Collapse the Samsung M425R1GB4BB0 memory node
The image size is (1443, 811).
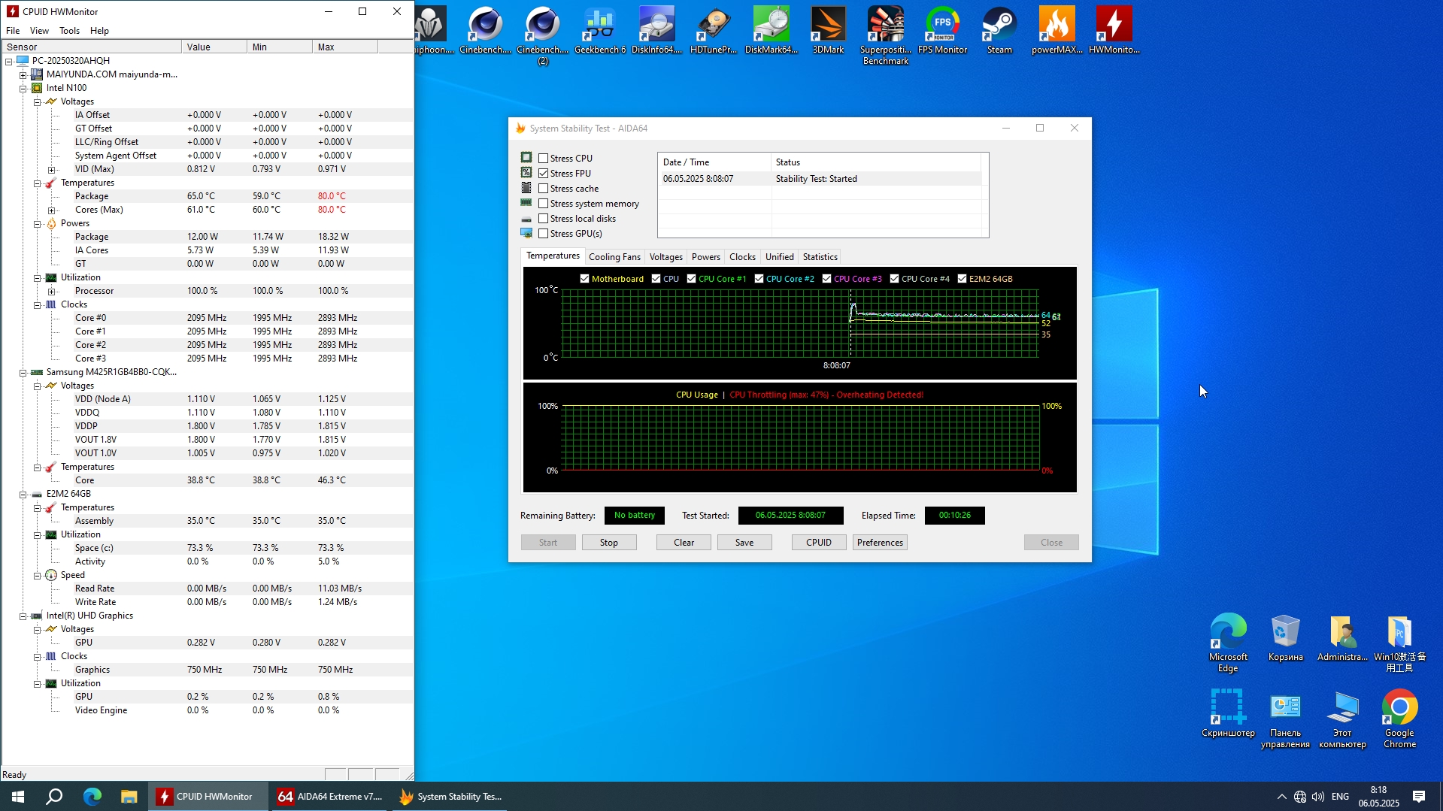coord(23,373)
